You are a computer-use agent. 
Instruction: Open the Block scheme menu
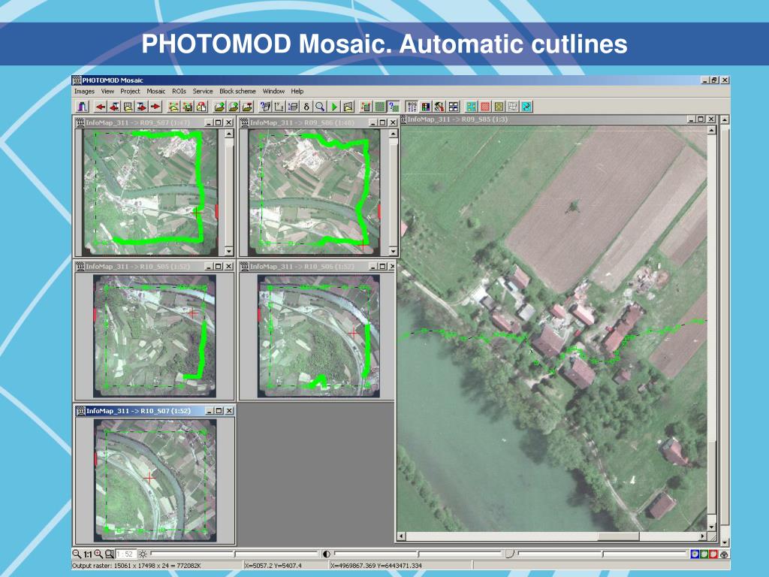pyautogui.click(x=237, y=91)
